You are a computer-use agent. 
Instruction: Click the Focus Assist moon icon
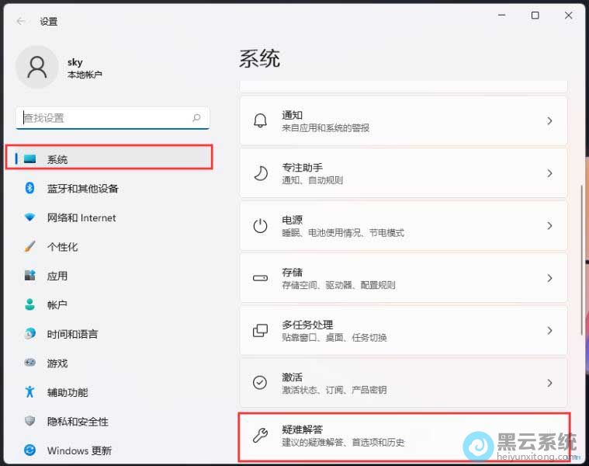261,173
